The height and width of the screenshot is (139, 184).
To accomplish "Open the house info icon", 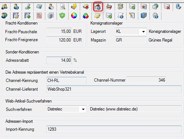I will [98, 7].
